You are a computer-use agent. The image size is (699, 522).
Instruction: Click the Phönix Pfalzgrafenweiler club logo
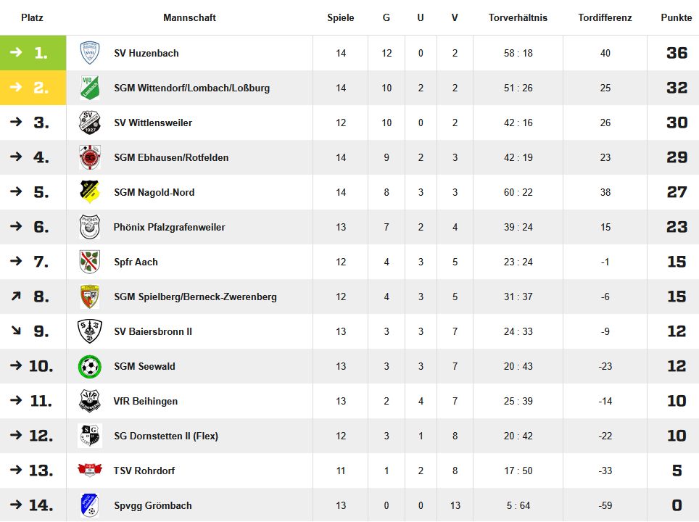pyautogui.click(x=90, y=227)
